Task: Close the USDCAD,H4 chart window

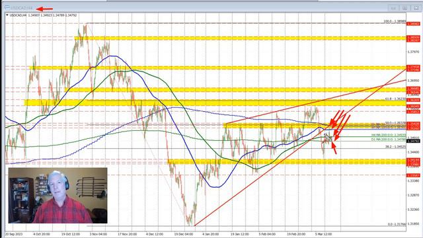Action: click(416, 8)
